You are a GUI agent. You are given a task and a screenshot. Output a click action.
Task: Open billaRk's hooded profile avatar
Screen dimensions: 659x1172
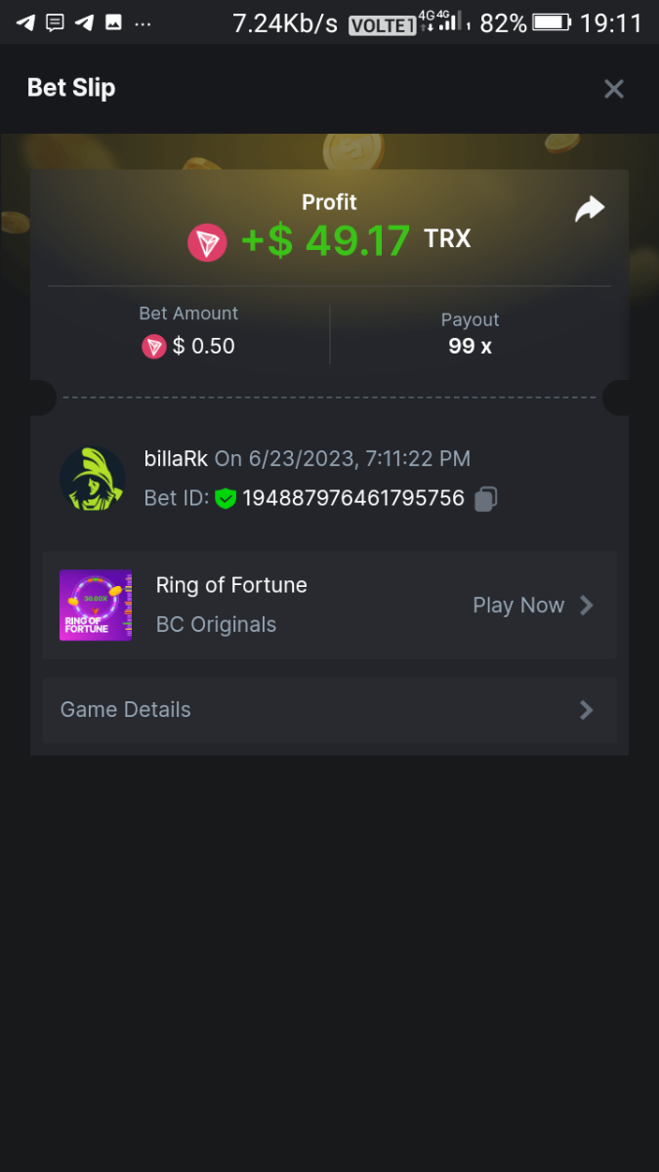tap(93, 479)
